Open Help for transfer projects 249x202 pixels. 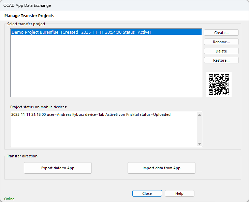tap(179, 193)
